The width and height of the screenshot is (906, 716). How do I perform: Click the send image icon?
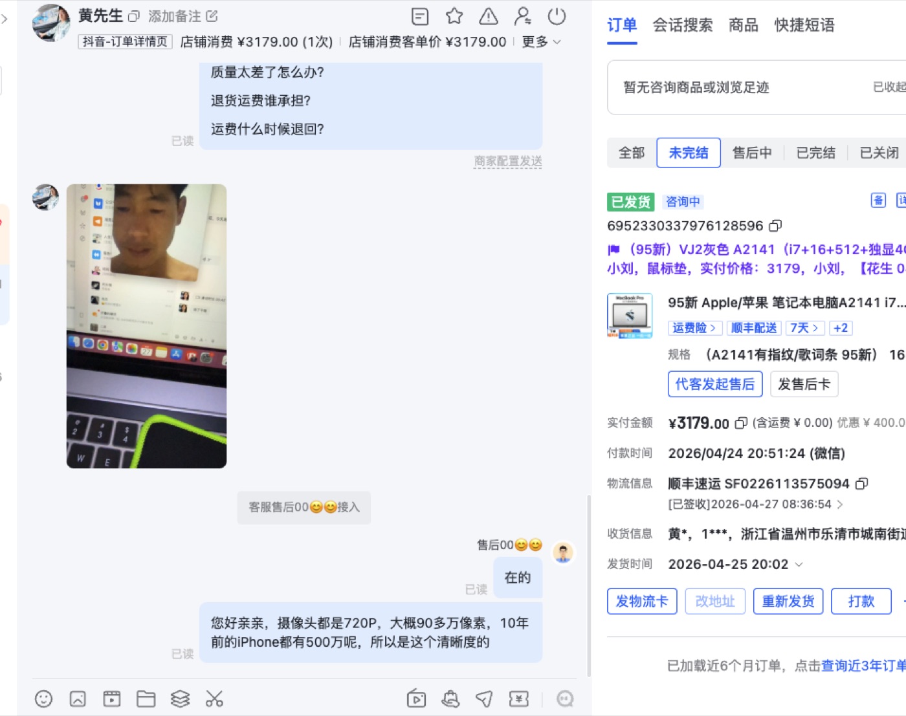[x=78, y=699]
